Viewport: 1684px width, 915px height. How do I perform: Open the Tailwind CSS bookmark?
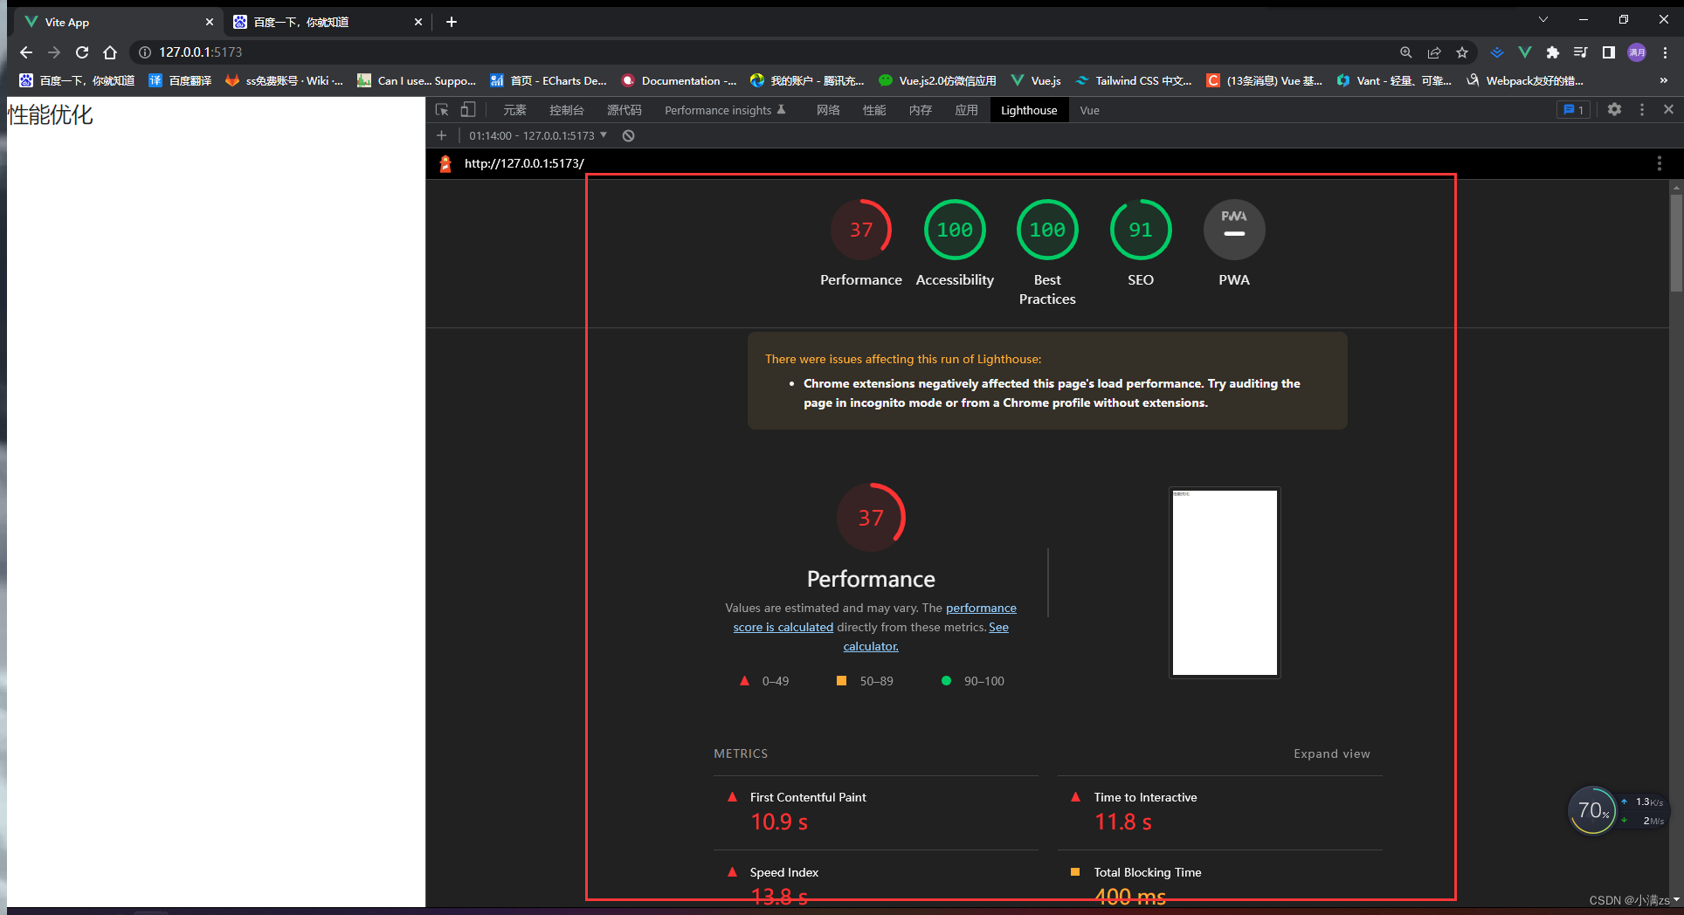(x=1134, y=80)
